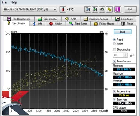The height and width of the screenshot is (116, 140).
Task: Click the thermometer temperature icon
Action: click(63, 10)
